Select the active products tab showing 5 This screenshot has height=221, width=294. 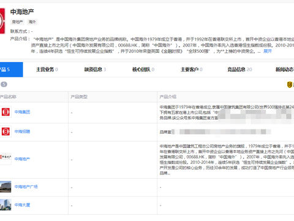[x=12, y=69]
